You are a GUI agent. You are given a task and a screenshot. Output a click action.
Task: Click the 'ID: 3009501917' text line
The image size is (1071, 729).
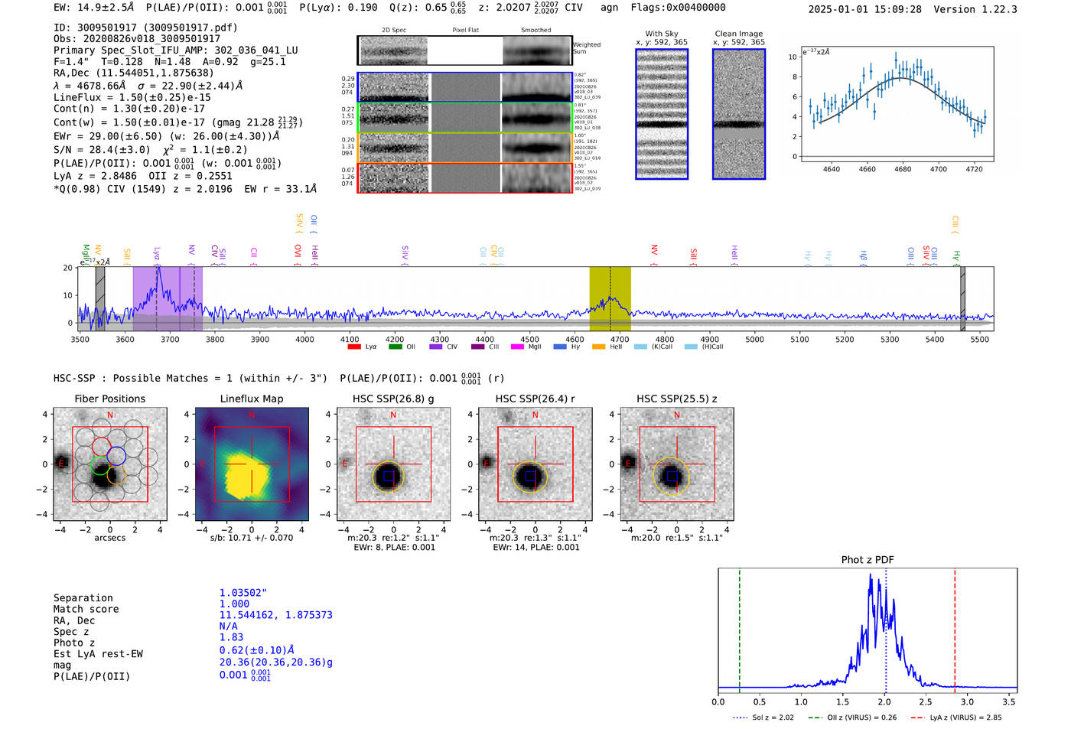click(x=145, y=28)
